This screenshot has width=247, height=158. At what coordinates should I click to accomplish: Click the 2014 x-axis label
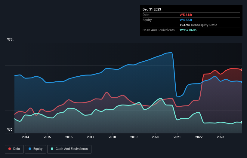click(x=26, y=137)
